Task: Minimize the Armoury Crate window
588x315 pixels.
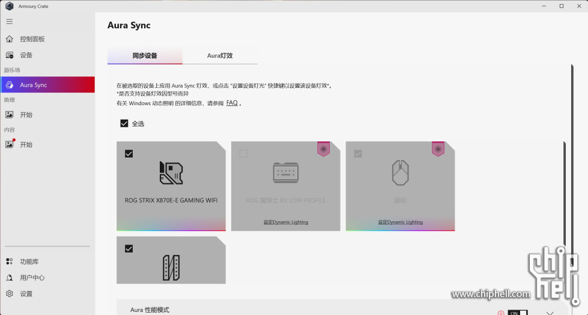Action: point(544,6)
